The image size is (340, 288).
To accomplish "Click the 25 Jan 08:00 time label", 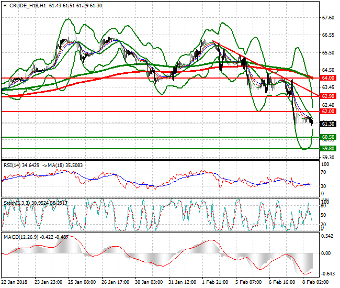I will (82, 282).
